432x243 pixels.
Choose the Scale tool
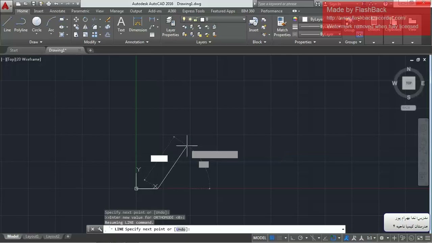(85, 34)
